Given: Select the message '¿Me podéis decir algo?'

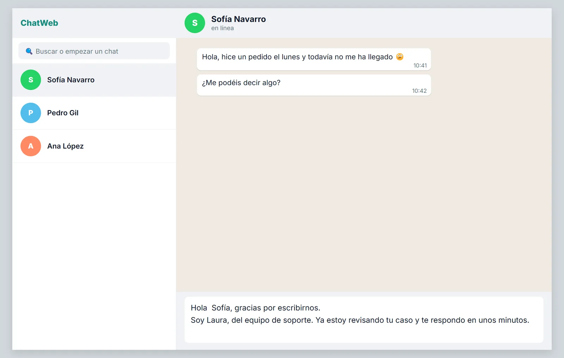Looking at the screenshot, I should [314, 85].
